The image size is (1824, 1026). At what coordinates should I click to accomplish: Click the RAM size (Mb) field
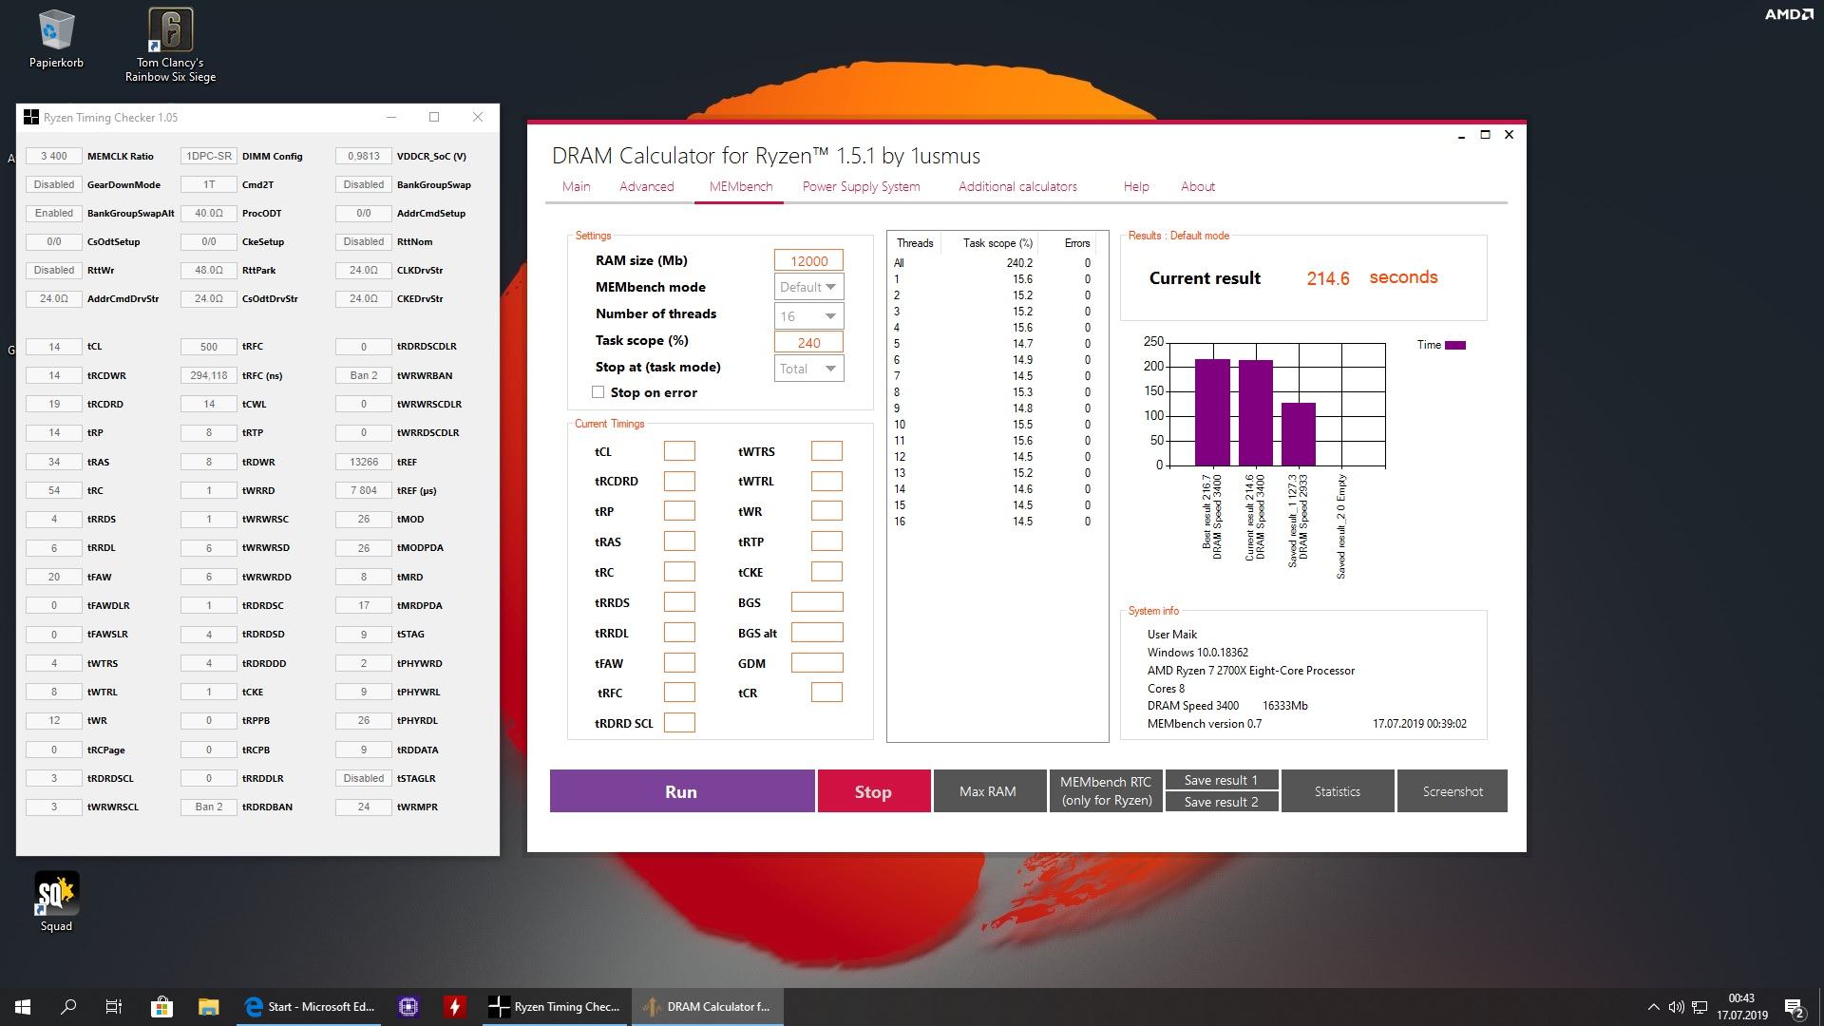pos(808,261)
